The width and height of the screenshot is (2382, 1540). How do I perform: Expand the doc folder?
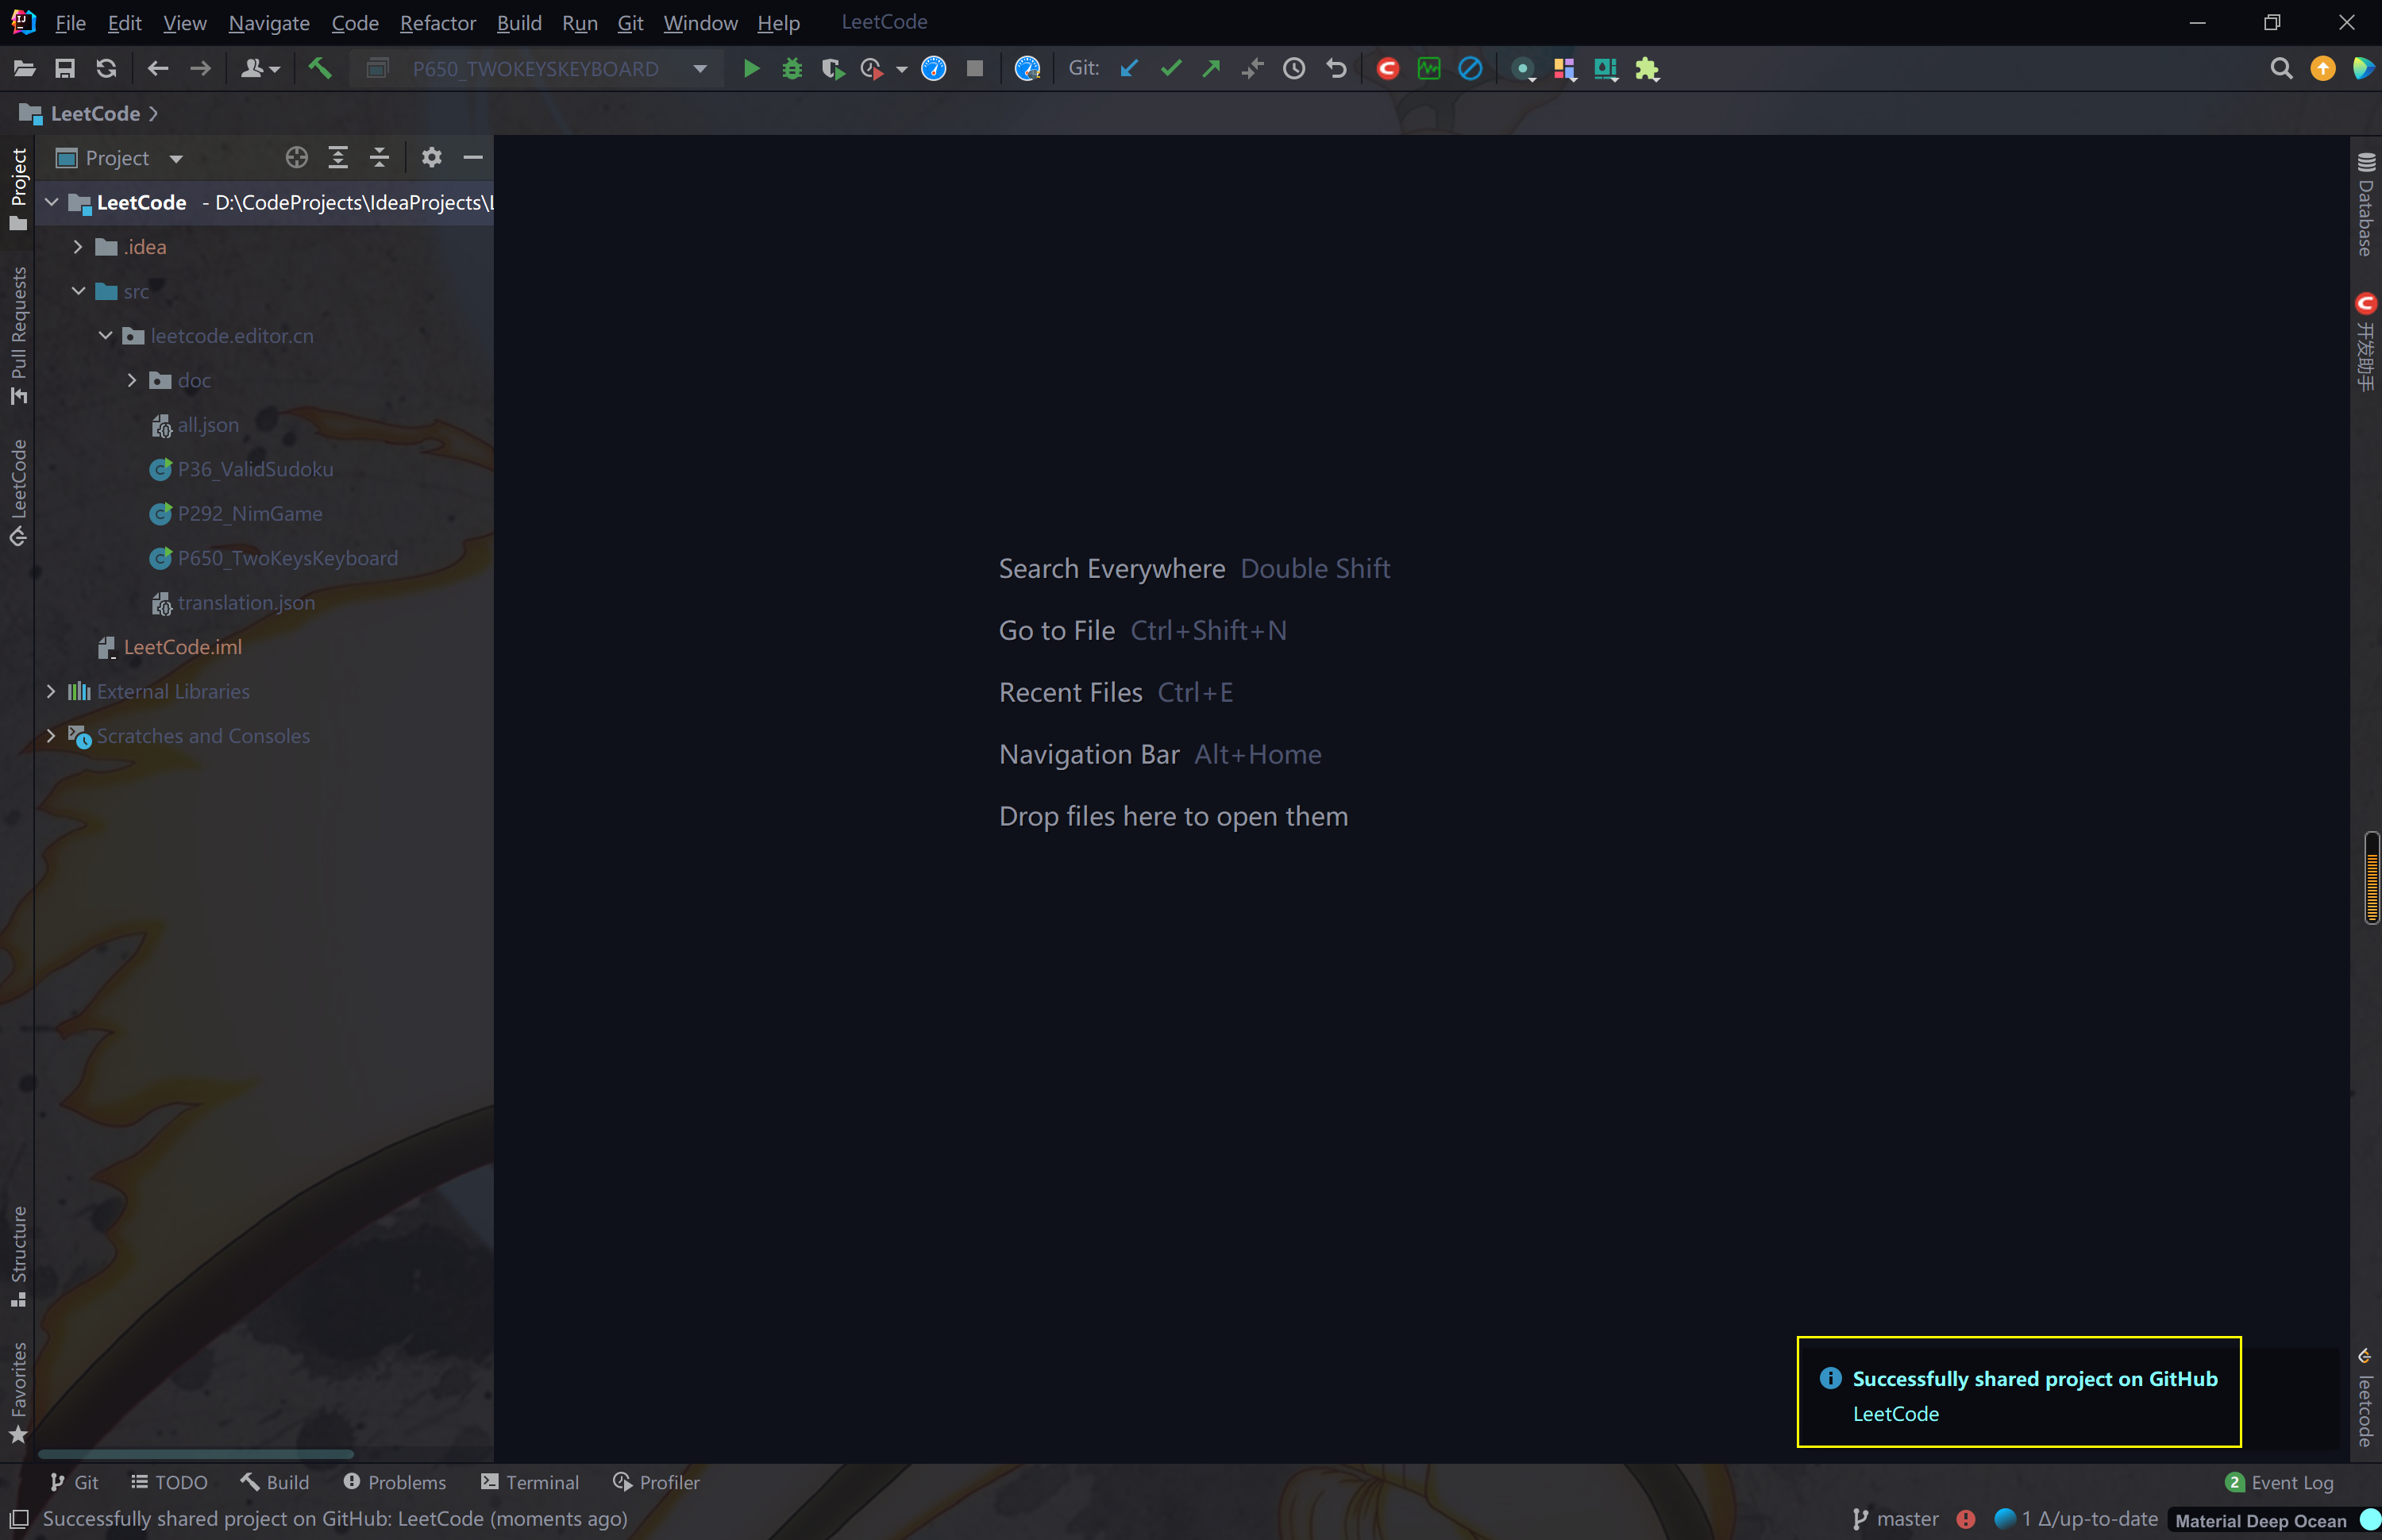coord(132,380)
